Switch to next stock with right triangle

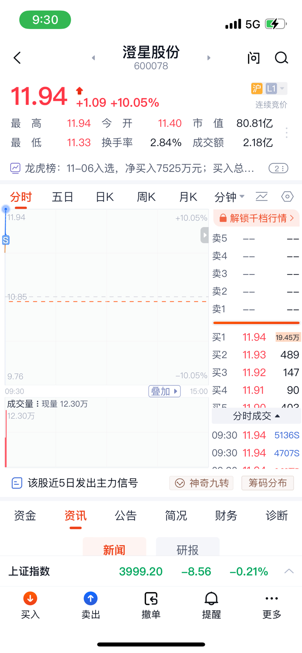pyautogui.click(x=209, y=58)
